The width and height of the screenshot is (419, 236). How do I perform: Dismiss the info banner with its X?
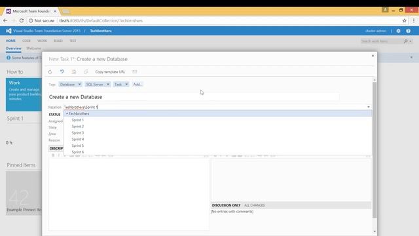[411, 57]
